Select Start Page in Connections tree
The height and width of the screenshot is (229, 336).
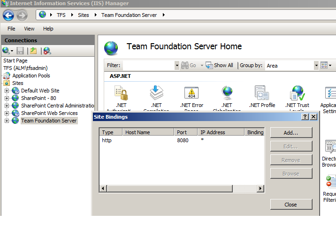[x=15, y=61]
